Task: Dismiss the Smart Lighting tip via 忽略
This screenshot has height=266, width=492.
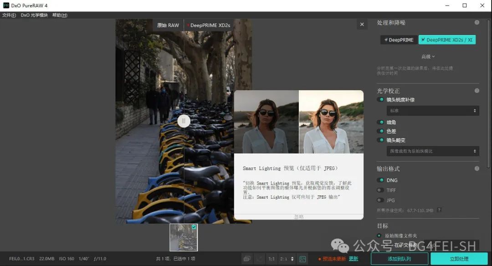Action: (299, 217)
